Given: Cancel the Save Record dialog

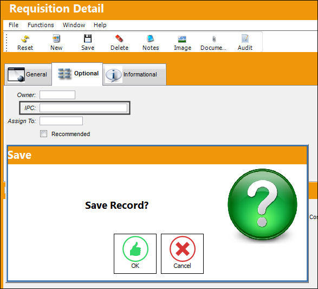Looking at the screenshot, I should click(182, 253).
